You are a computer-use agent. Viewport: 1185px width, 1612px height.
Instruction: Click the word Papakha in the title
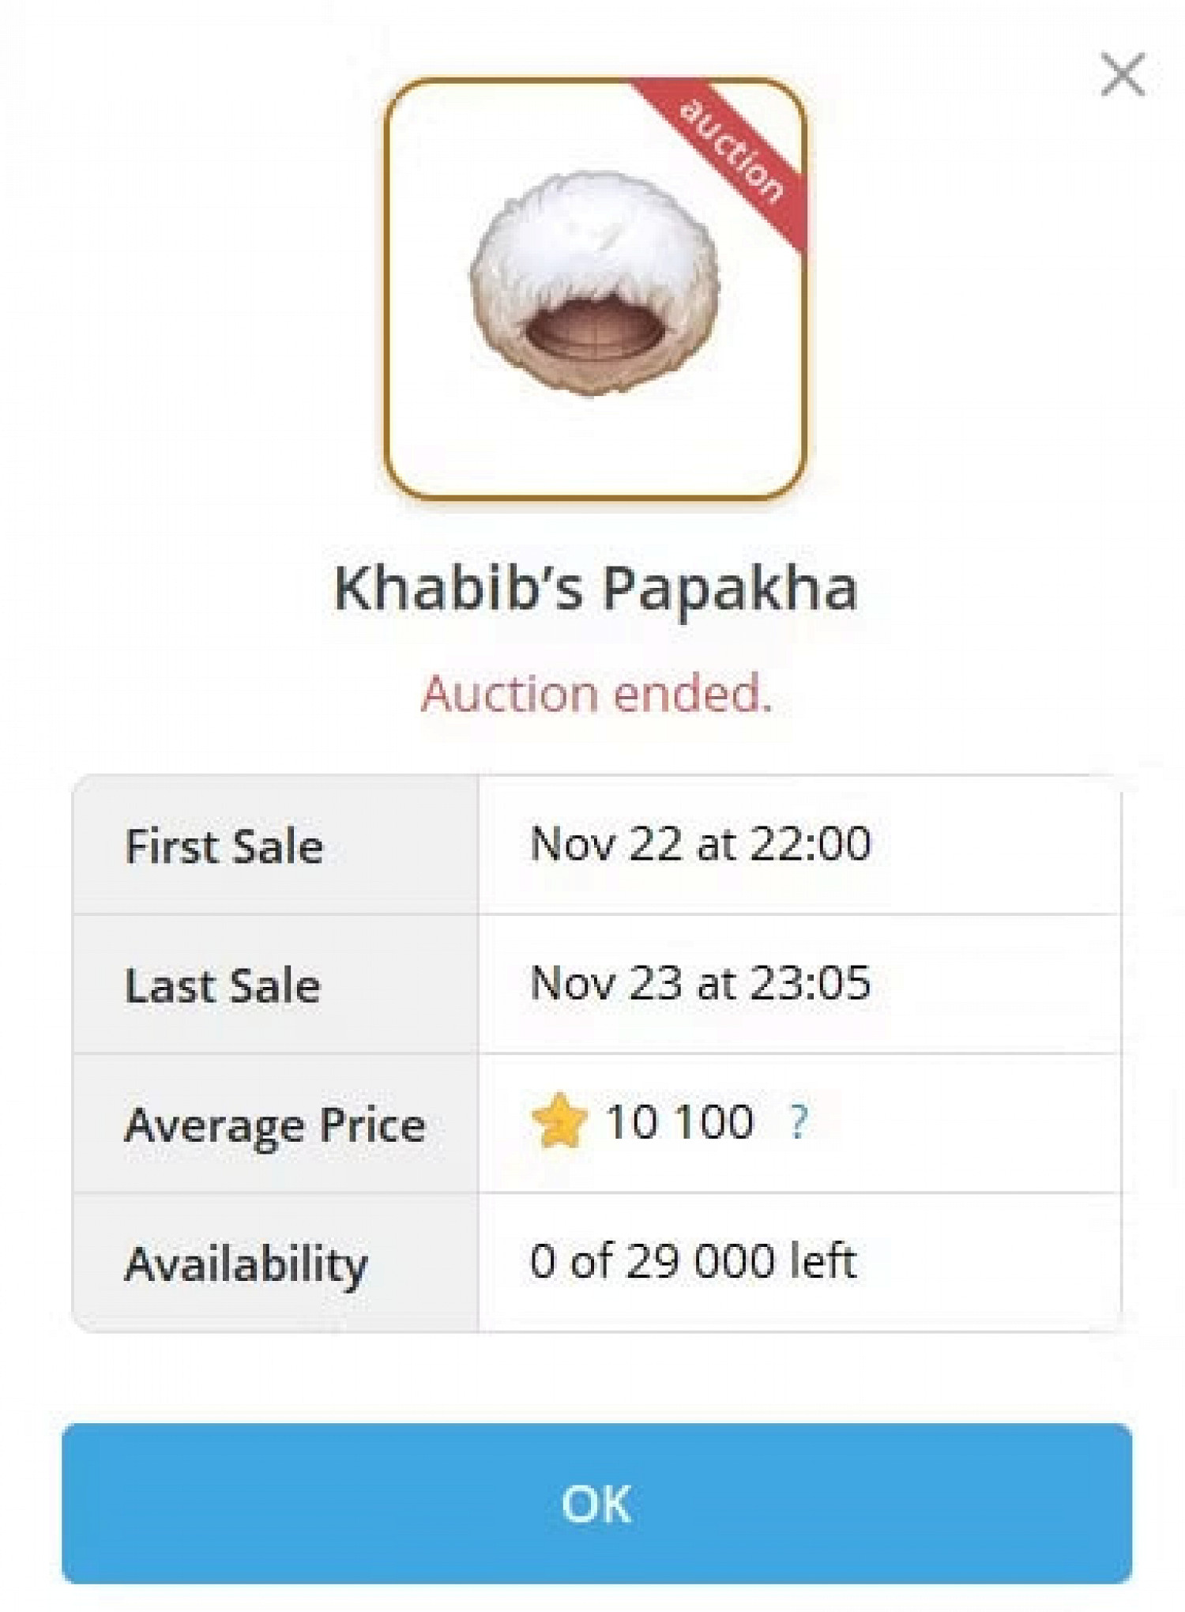[x=730, y=589]
